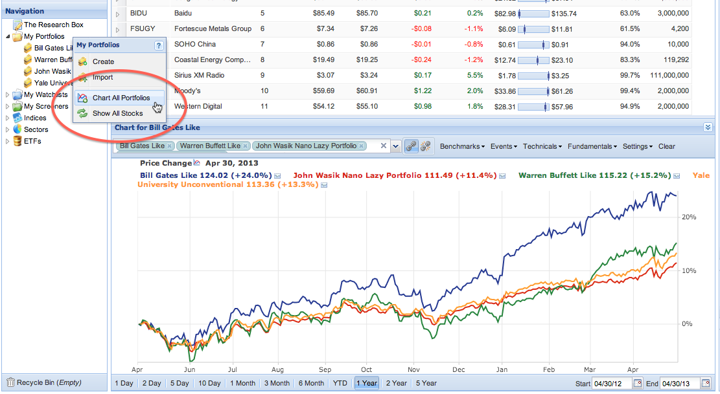This screenshot has height=394, width=720.
Task: Select the 2 Year time range
Action: [x=396, y=383]
